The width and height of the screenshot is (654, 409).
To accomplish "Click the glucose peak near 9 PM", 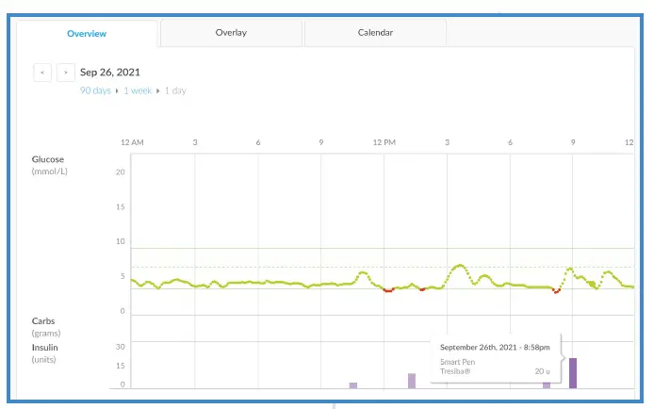I will [x=571, y=268].
